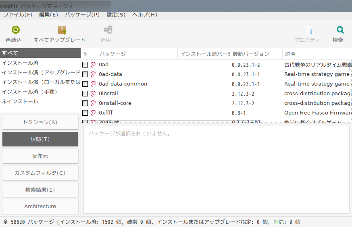Click the Debian icon beside 0install
This screenshot has width=352, height=227.
click(x=93, y=94)
